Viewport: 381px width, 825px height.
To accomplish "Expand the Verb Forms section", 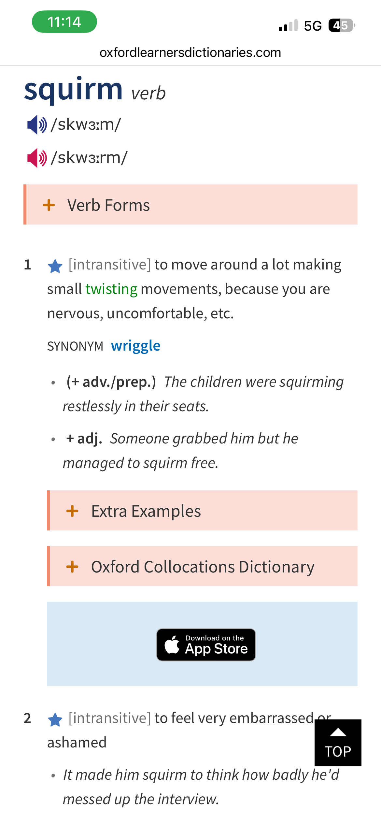I will [x=190, y=205].
